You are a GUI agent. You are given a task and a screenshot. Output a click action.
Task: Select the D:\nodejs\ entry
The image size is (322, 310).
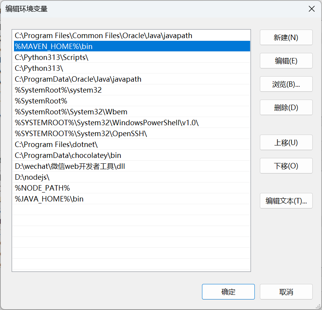131,177
